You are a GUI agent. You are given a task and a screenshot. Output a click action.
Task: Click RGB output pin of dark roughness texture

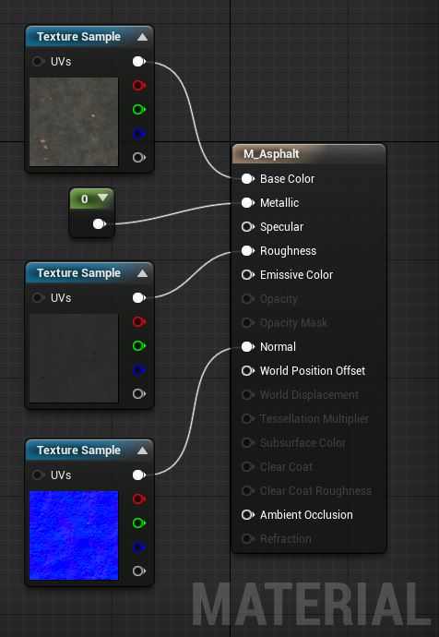139,298
